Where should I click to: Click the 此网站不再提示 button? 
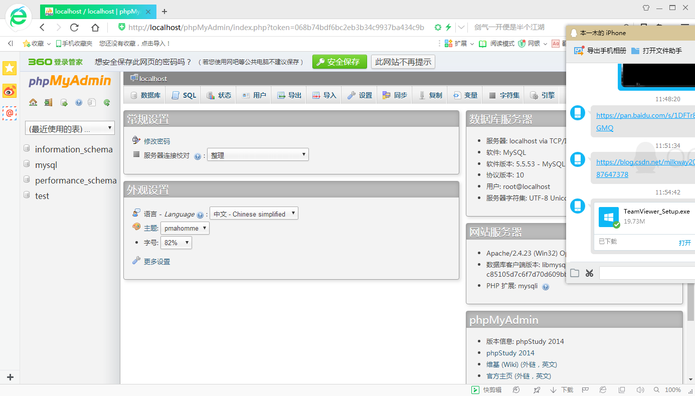coord(403,62)
